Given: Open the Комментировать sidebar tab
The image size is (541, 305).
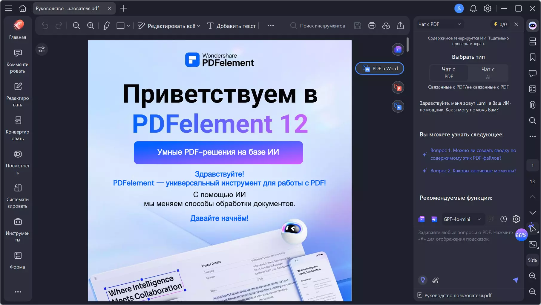Looking at the screenshot, I should (x=18, y=61).
